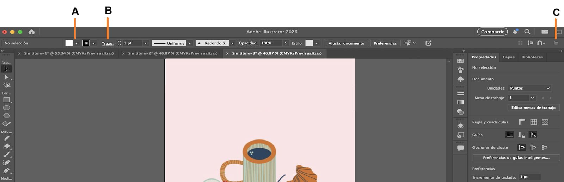Click Editar mesas de trabajo
The image size is (564, 182).
(533, 108)
